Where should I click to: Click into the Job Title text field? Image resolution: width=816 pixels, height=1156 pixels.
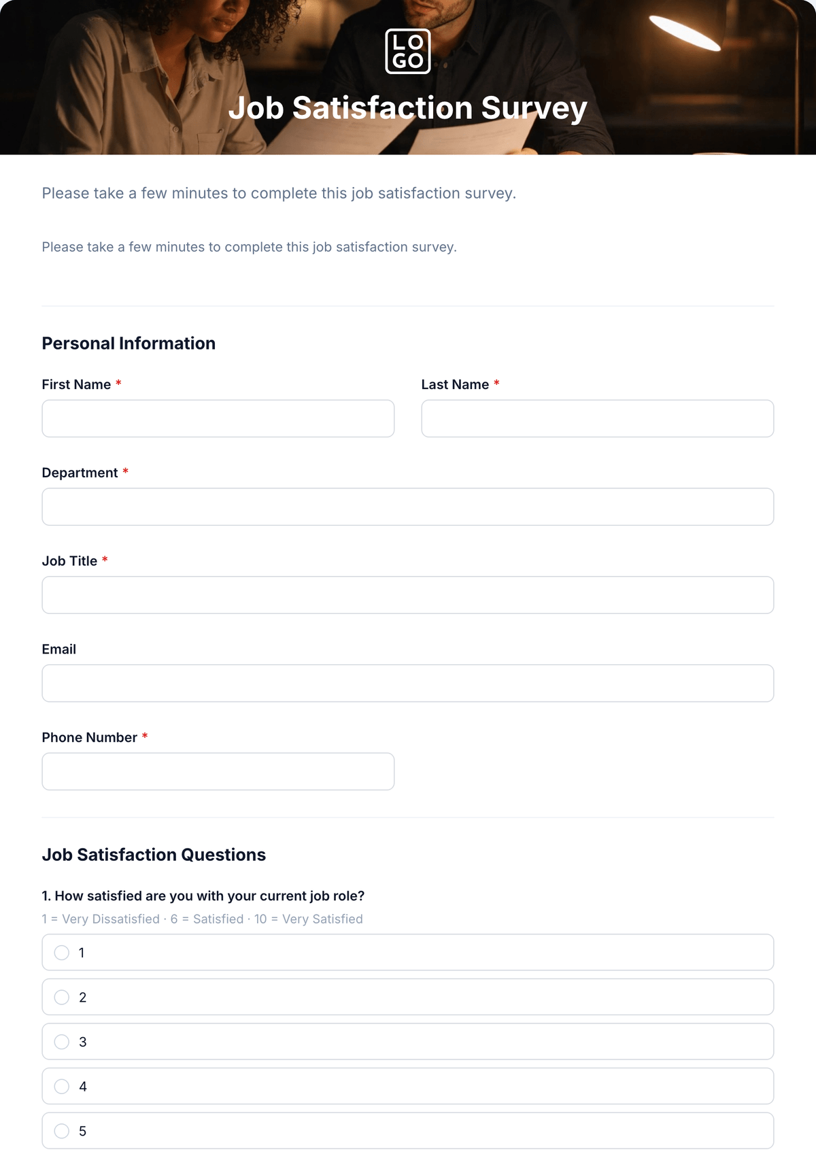(408, 595)
